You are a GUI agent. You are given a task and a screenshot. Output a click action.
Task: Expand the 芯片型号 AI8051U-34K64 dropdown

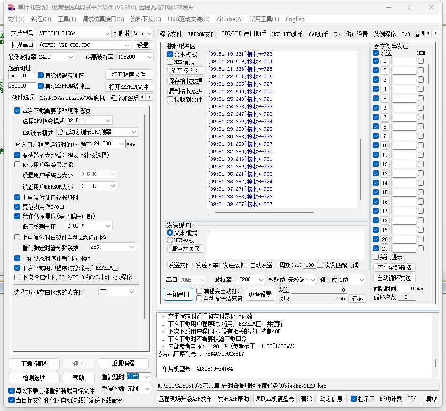click(x=107, y=34)
